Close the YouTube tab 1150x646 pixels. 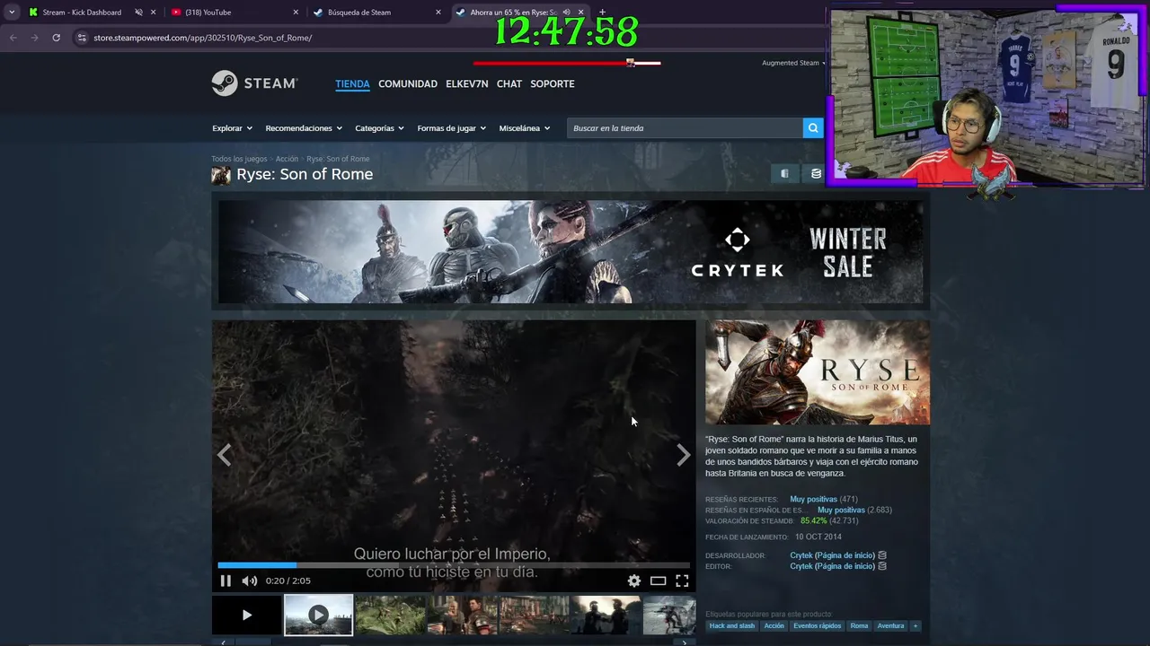pos(296,13)
